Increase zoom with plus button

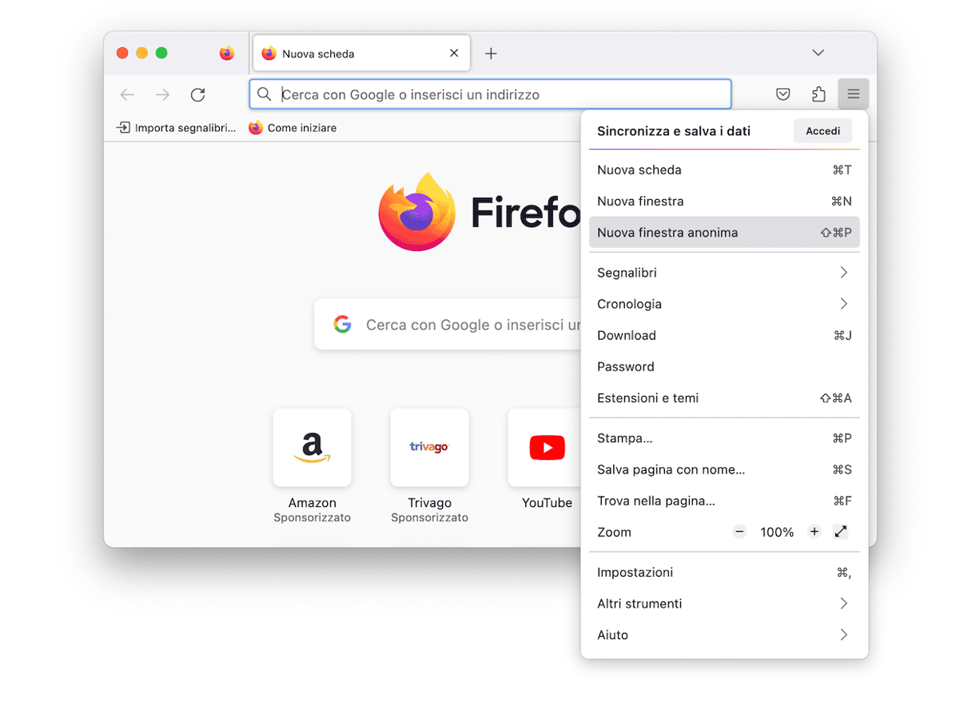pos(814,532)
